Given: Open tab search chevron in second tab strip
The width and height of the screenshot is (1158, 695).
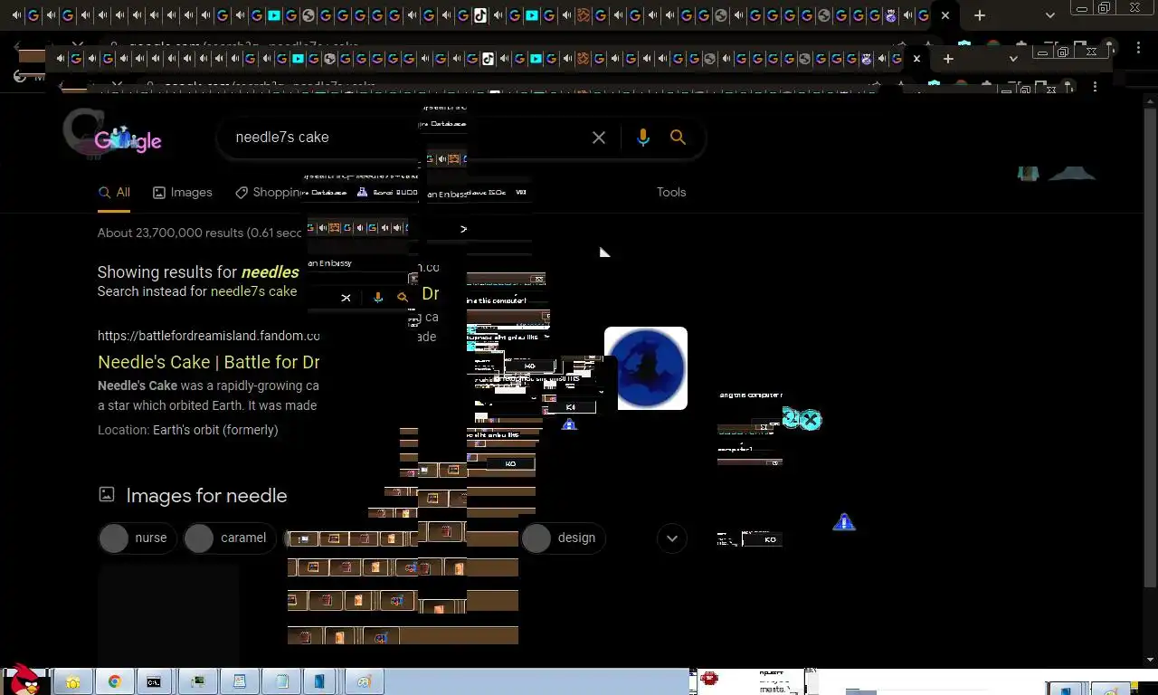Looking at the screenshot, I should tap(1013, 59).
